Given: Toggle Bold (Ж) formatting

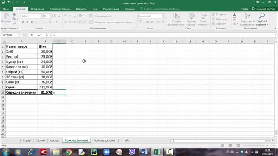Looking at the screenshot, I should click(x=23, y=22).
